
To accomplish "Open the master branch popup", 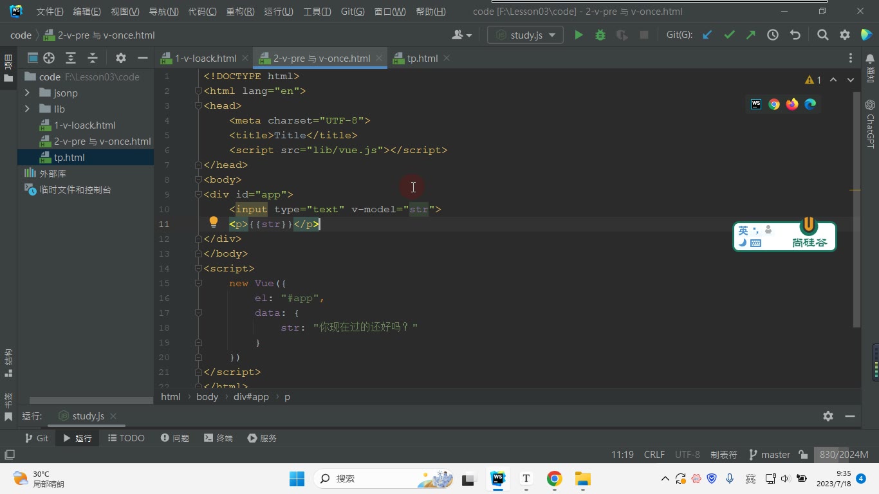I will pos(770,455).
